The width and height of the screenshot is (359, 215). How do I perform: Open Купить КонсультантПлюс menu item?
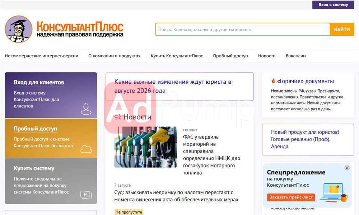pos(177,56)
